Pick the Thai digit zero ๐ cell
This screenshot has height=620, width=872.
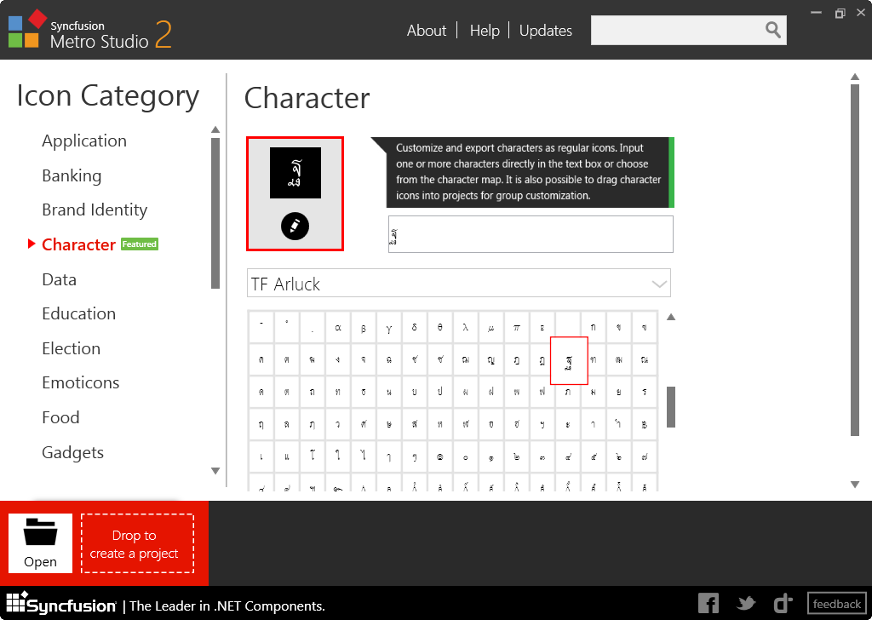pos(466,457)
